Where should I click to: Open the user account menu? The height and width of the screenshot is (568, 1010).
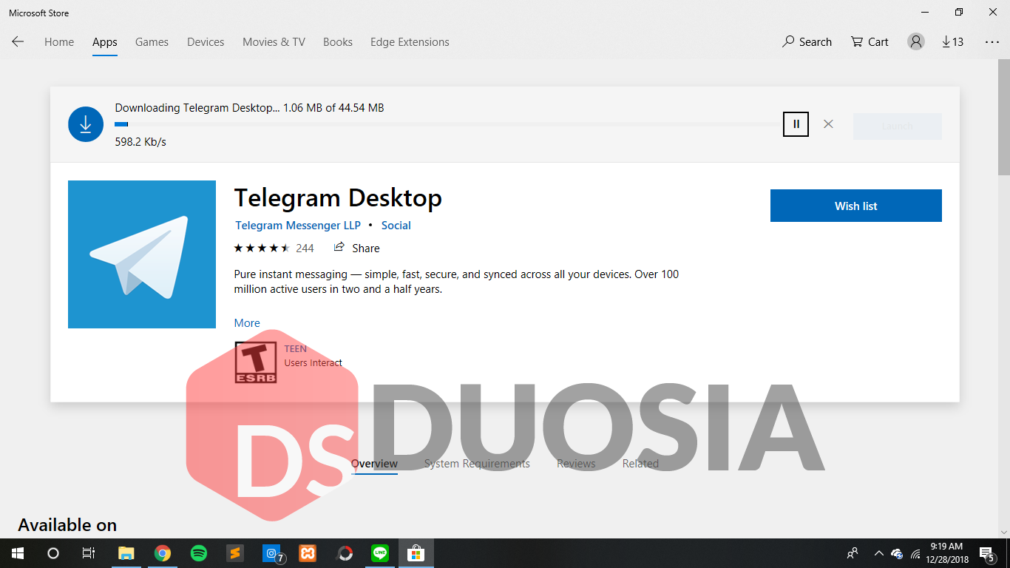pyautogui.click(x=916, y=42)
